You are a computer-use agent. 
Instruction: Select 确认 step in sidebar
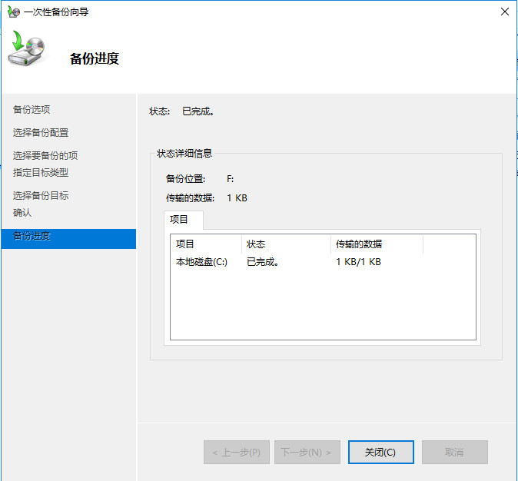[x=22, y=212]
